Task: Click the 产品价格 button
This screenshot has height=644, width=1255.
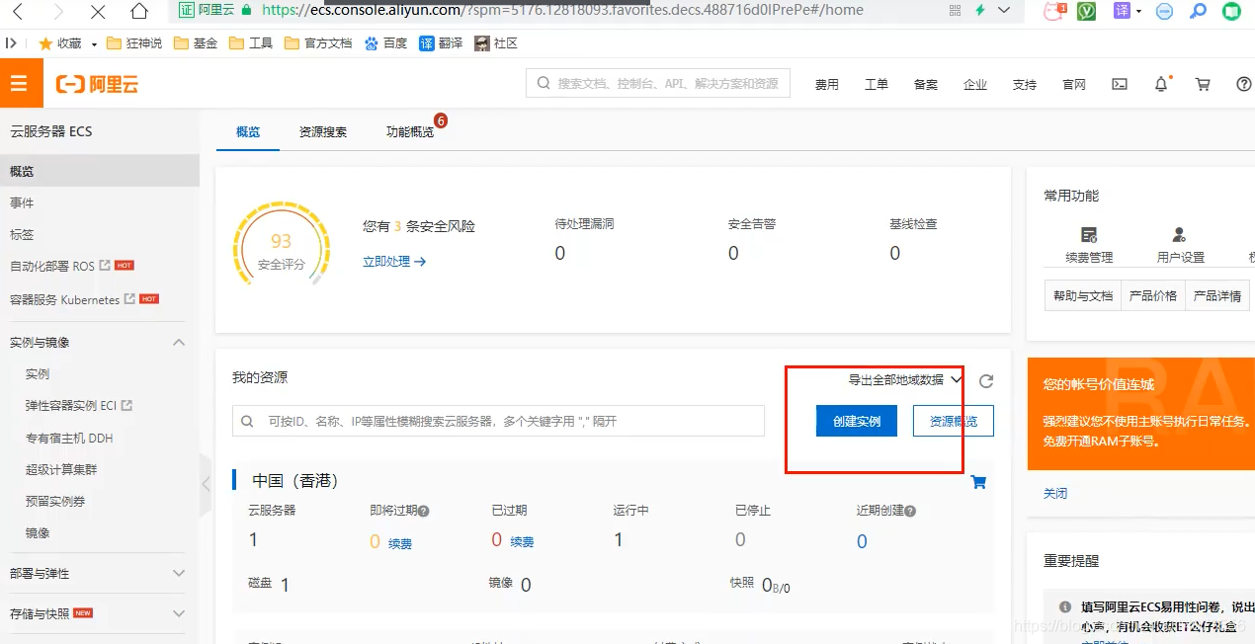Action: point(1153,295)
